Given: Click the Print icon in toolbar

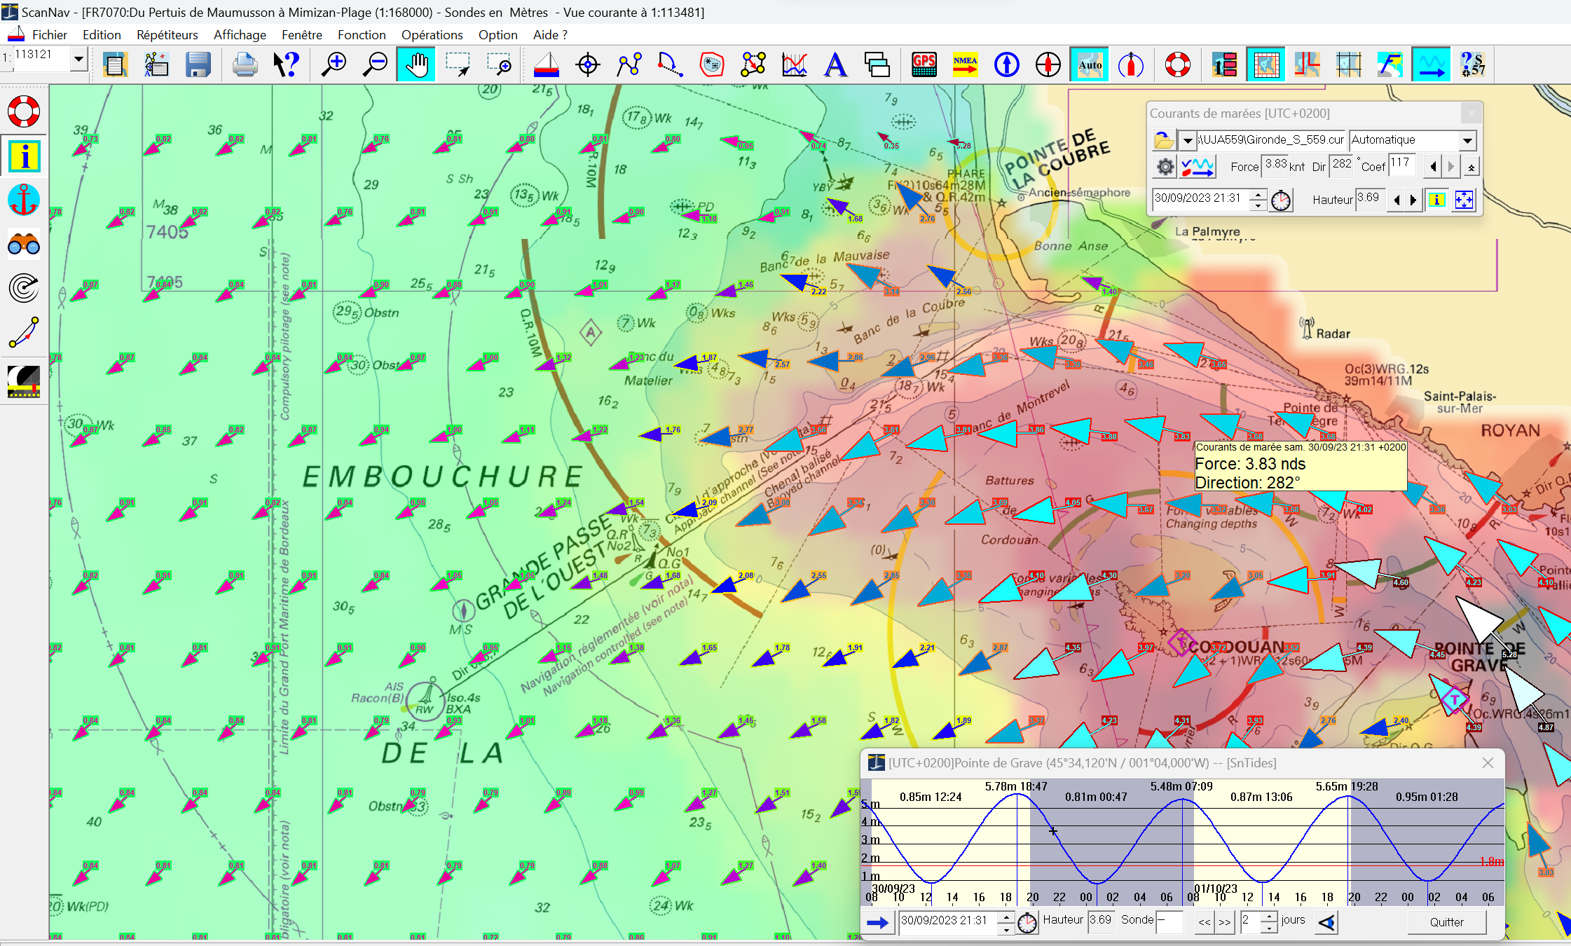Looking at the screenshot, I should (x=245, y=64).
